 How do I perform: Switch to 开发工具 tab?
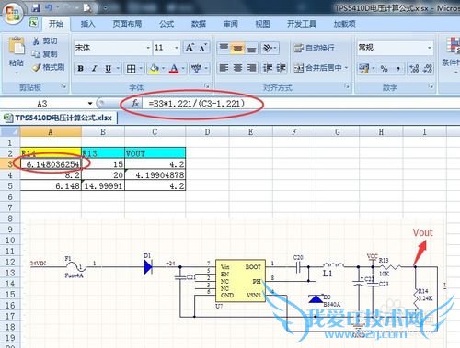coord(302,24)
